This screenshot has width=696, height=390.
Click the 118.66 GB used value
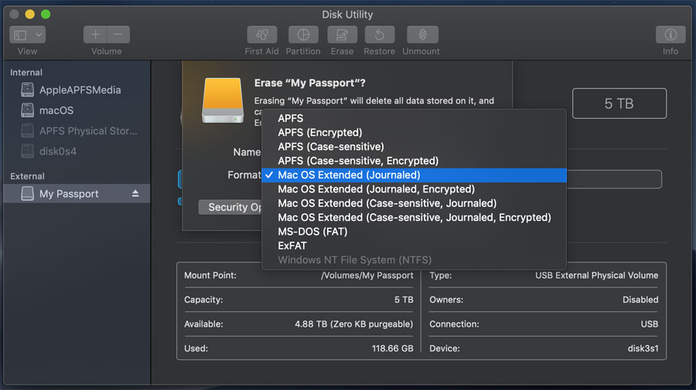tap(392, 348)
